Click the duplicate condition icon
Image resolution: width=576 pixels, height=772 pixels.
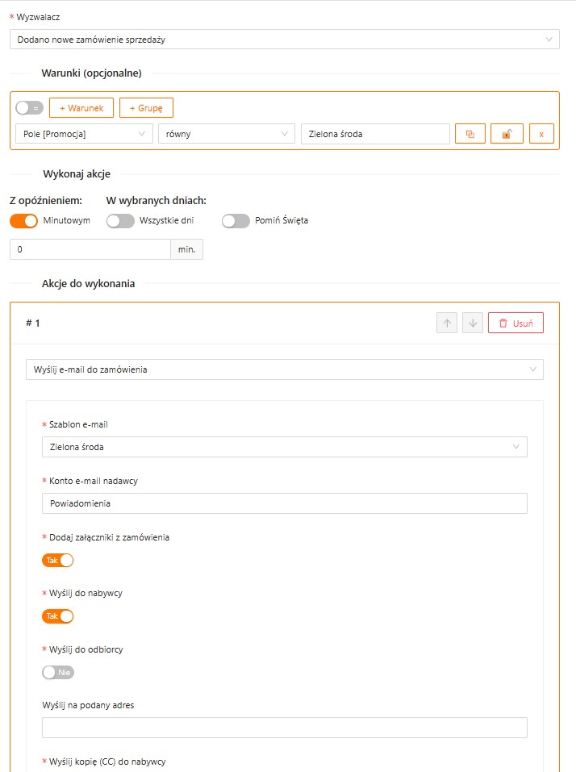coord(470,134)
